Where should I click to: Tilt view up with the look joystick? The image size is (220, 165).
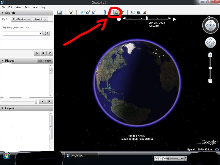[x=210, y=22]
